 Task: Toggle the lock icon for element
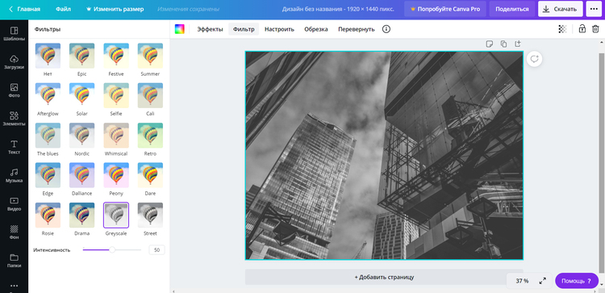[582, 29]
